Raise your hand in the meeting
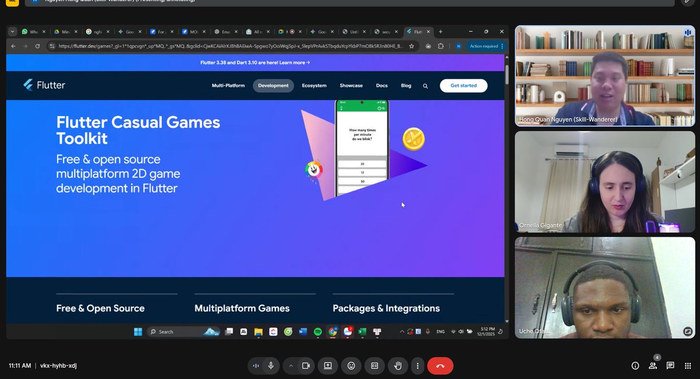 coord(398,366)
